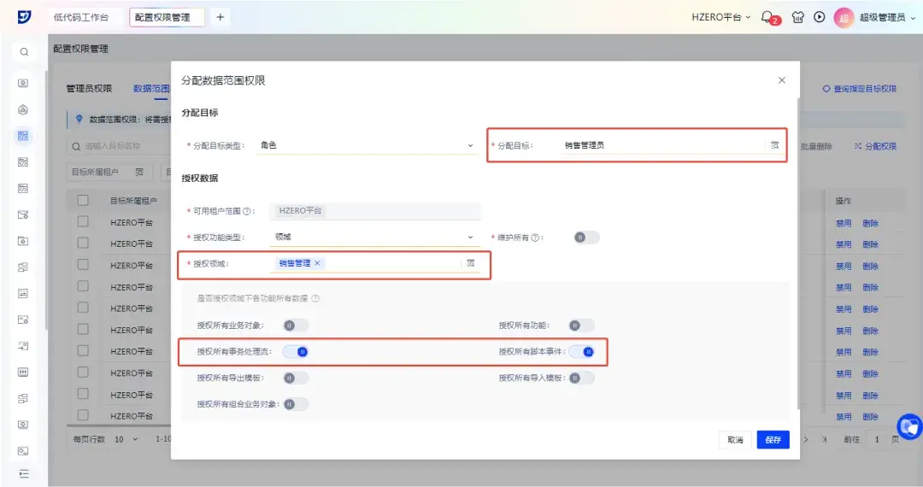Click the 操作 column header
The width and height of the screenshot is (923, 487).
843,201
